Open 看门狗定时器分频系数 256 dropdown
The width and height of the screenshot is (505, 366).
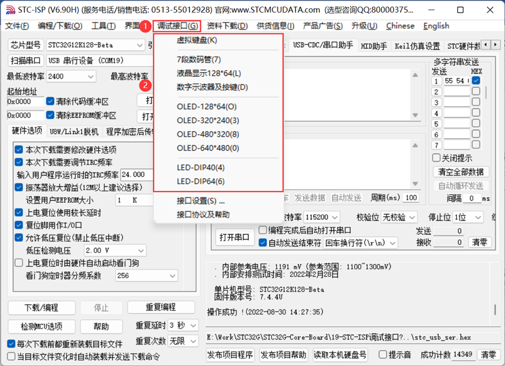click(146, 276)
